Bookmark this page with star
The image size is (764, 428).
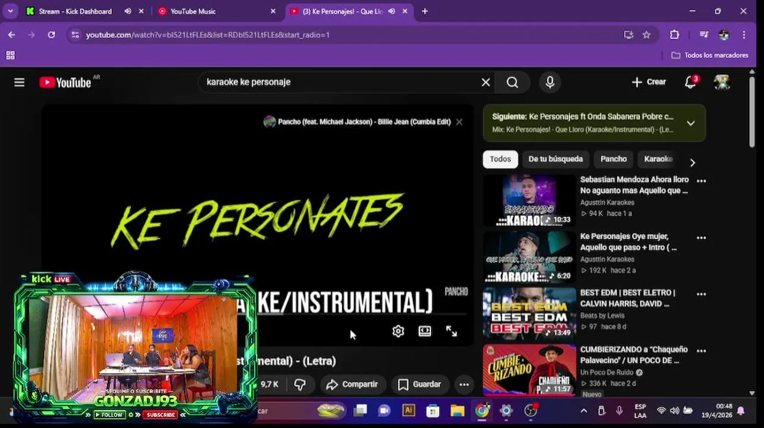tap(647, 35)
